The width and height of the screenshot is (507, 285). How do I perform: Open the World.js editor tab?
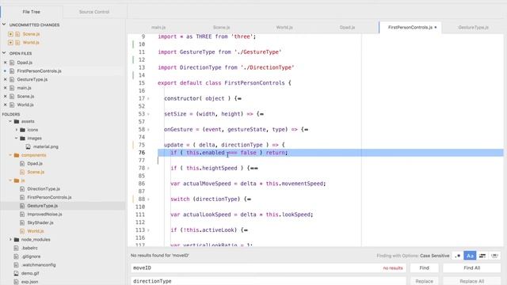(x=284, y=28)
